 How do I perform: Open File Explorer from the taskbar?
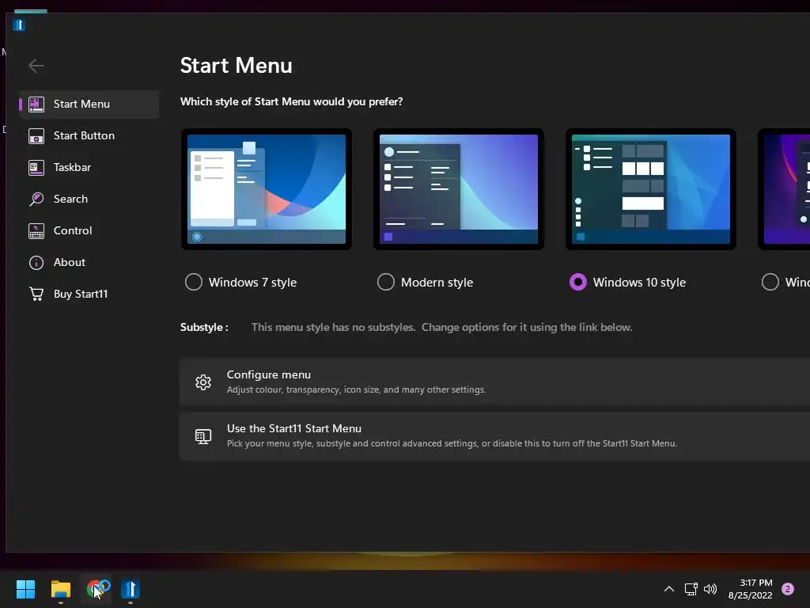click(60, 589)
